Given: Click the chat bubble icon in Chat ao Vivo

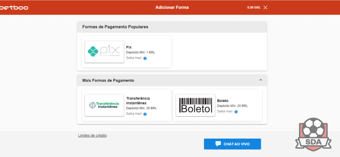Looking at the screenshot, I should coord(218,144).
